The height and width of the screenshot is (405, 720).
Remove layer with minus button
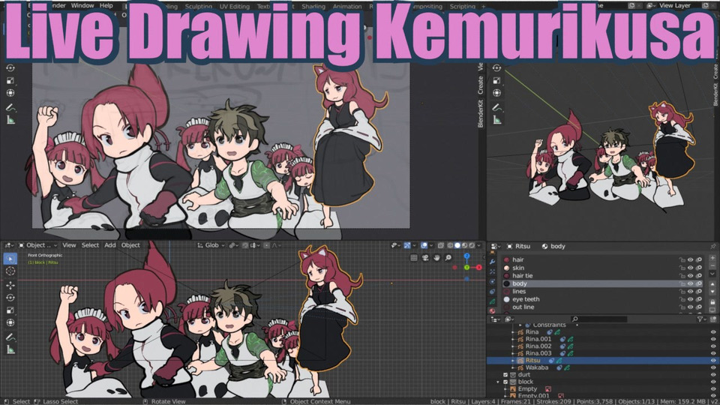(x=712, y=266)
